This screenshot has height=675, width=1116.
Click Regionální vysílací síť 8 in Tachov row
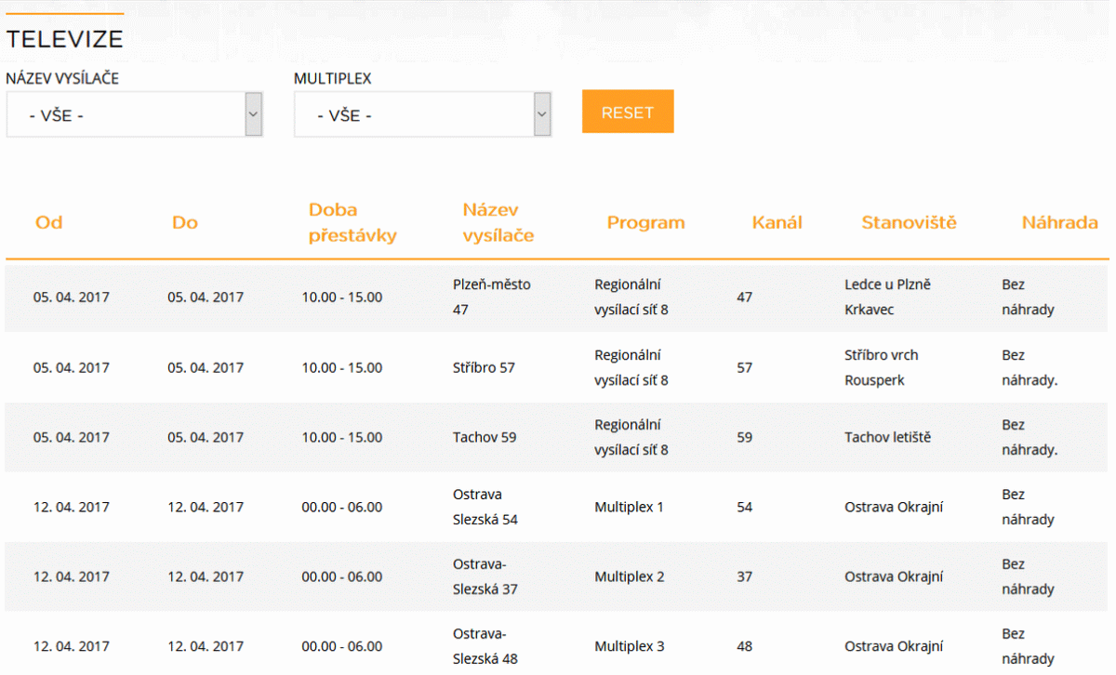click(631, 437)
